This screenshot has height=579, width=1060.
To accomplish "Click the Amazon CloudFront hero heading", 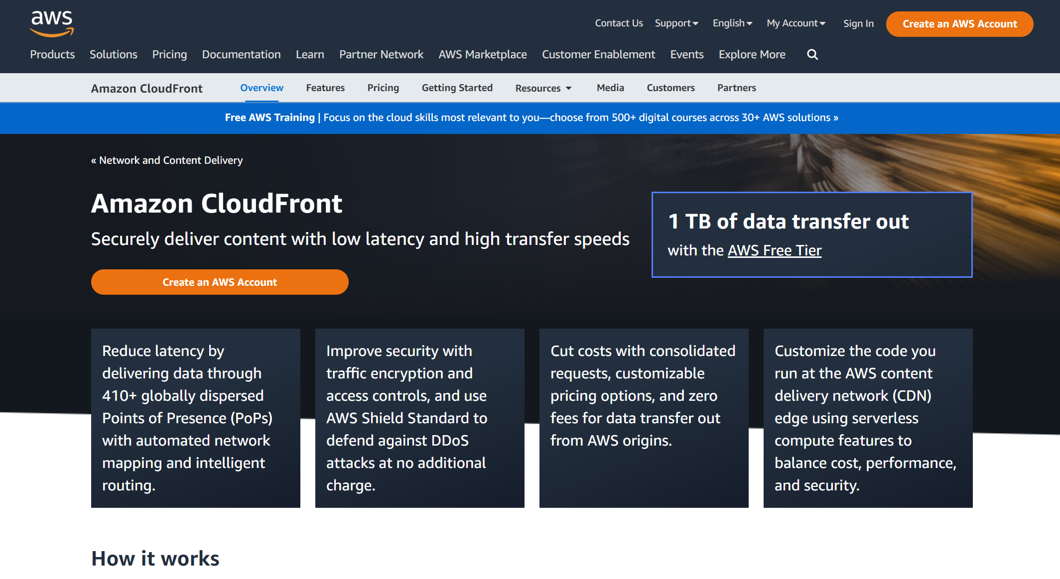I will coord(217,204).
